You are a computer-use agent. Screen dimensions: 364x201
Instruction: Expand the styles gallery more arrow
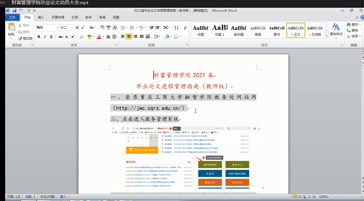[x=327, y=36]
